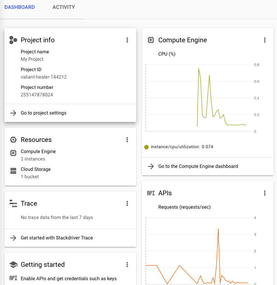Open Enable APIs and get credentials link
Viewport: 277px width, 285px height.
point(68,278)
